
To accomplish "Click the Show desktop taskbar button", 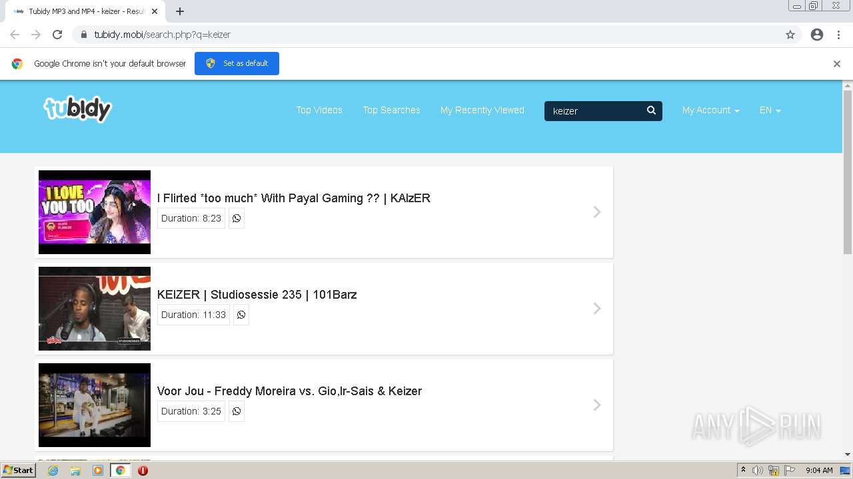I will (845, 470).
